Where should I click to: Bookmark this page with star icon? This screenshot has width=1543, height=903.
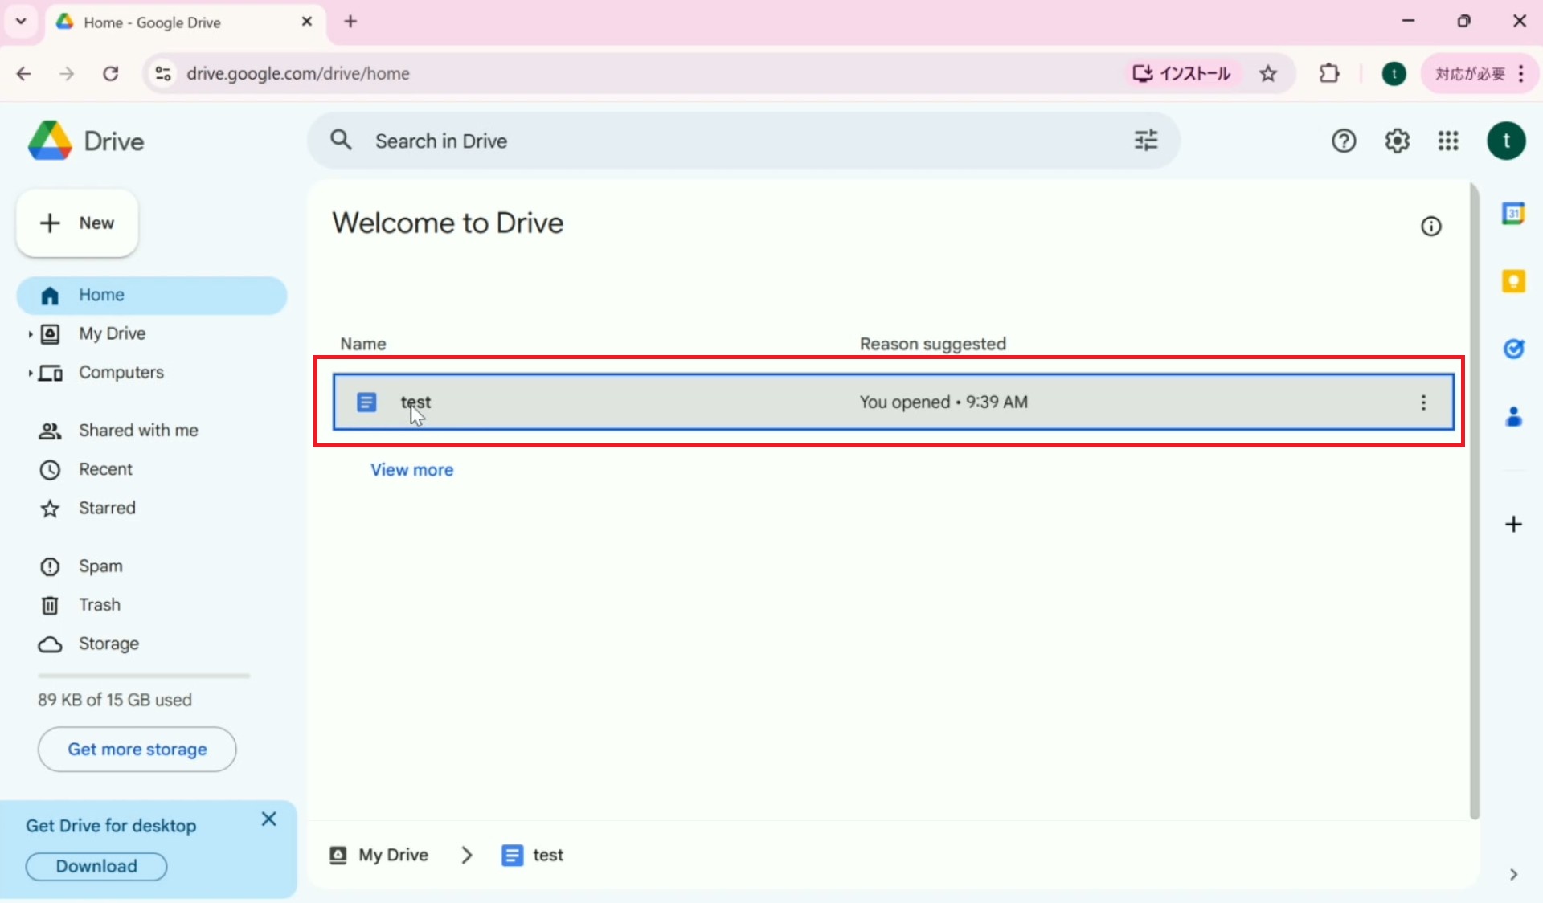1268,74
